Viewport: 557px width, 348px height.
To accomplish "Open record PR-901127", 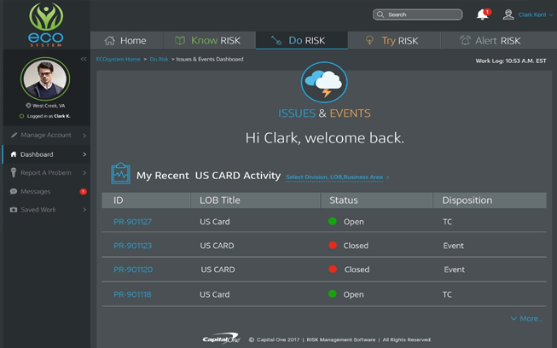I will pos(132,222).
